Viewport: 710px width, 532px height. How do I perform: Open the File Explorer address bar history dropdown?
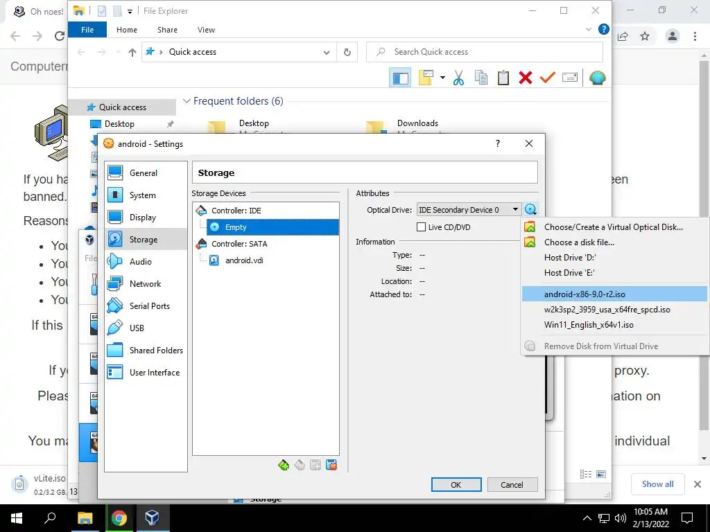(327, 52)
